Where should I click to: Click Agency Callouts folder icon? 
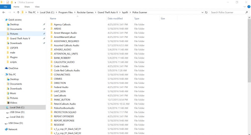coord(51,24)
